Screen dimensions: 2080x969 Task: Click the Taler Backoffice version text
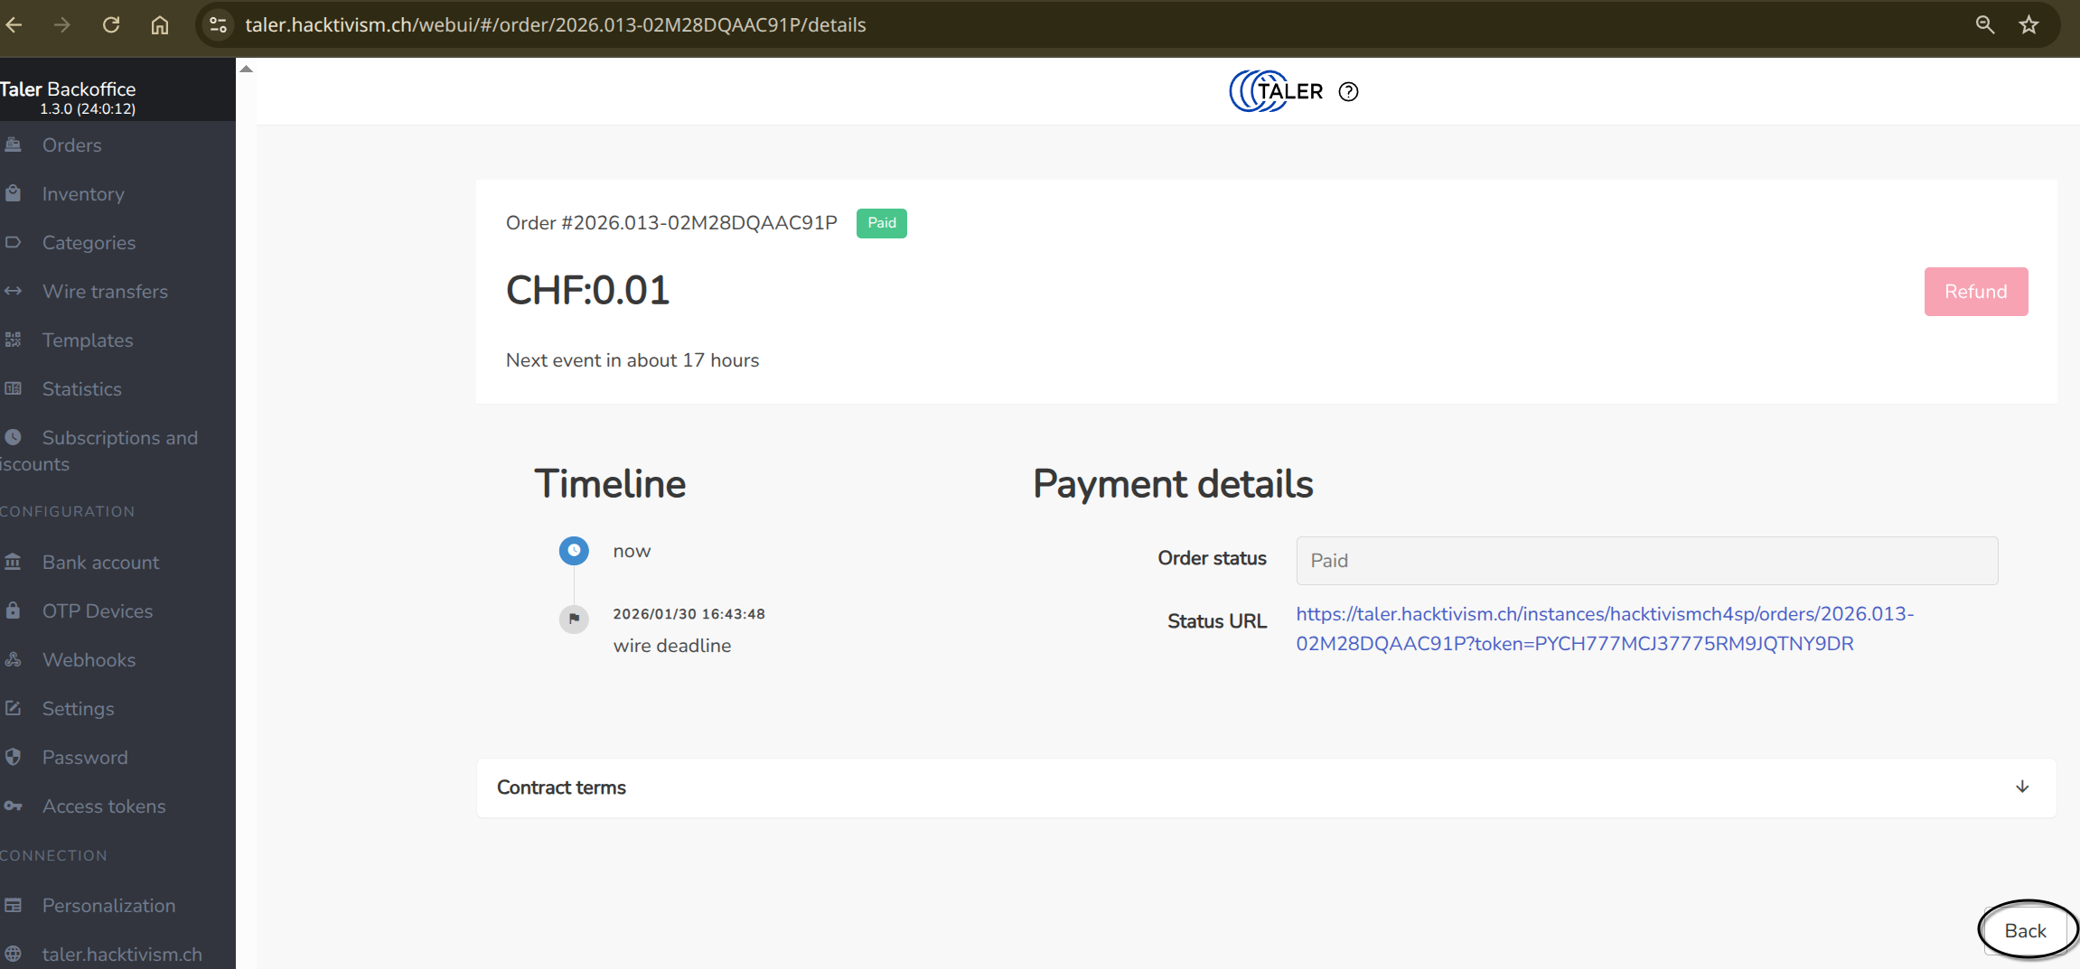coord(88,108)
